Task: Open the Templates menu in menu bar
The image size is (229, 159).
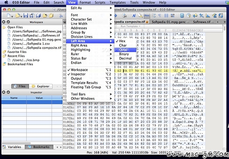Action: (118, 2)
